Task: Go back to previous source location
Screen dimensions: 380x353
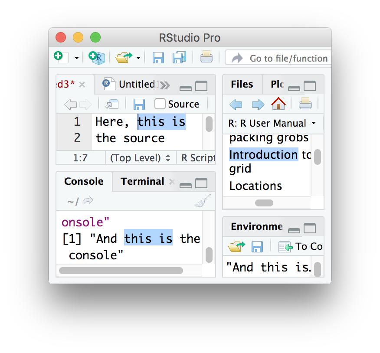Action: point(71,105)
